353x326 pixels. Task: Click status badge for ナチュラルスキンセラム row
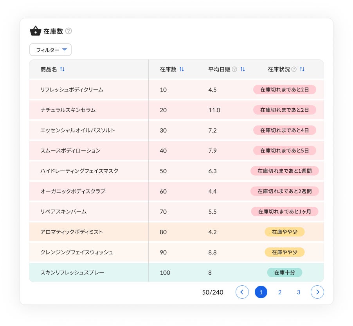click(285, 110)
